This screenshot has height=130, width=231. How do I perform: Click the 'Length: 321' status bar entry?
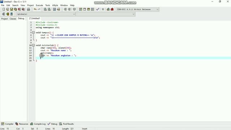tap(67, 129)
